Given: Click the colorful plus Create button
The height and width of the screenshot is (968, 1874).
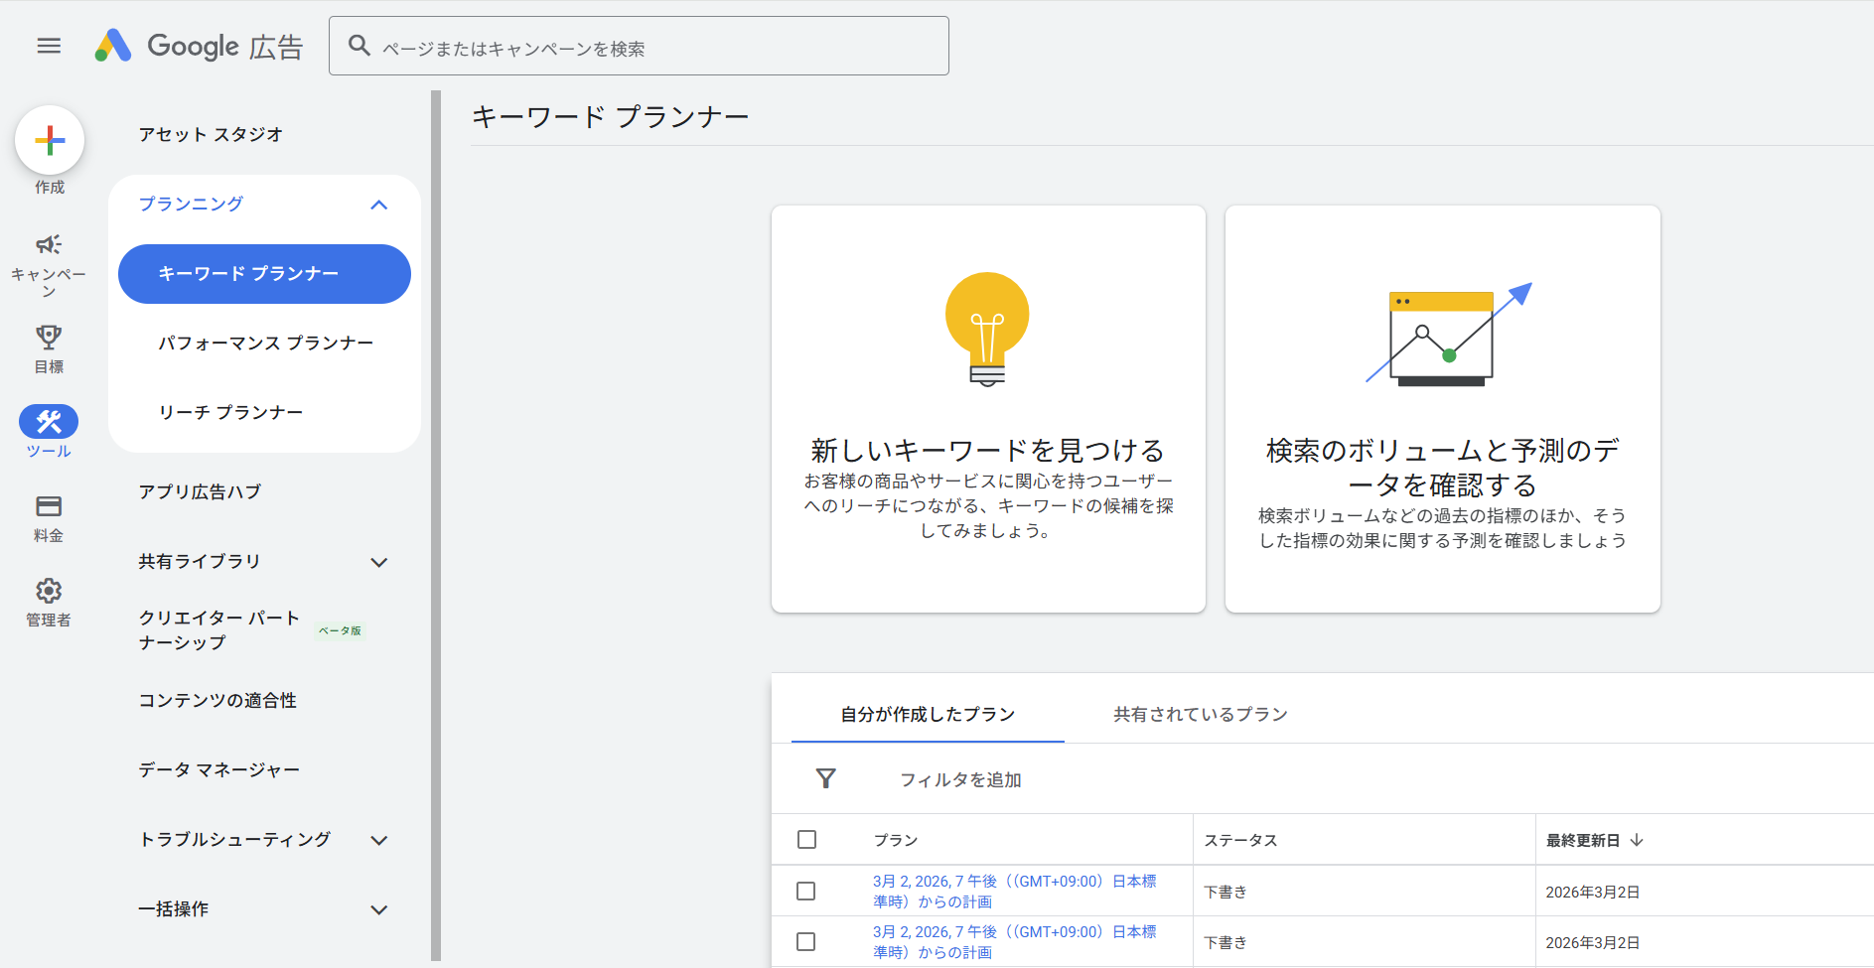Looking at the screenshot, I should 50,140.
